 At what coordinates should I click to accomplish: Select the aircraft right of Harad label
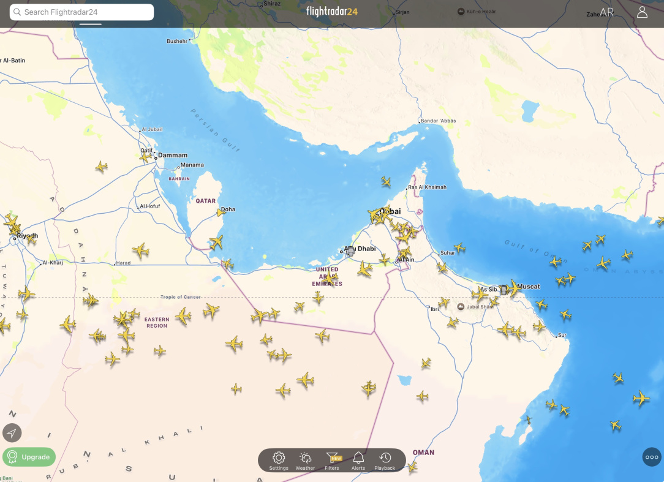(x=141, y=250)
